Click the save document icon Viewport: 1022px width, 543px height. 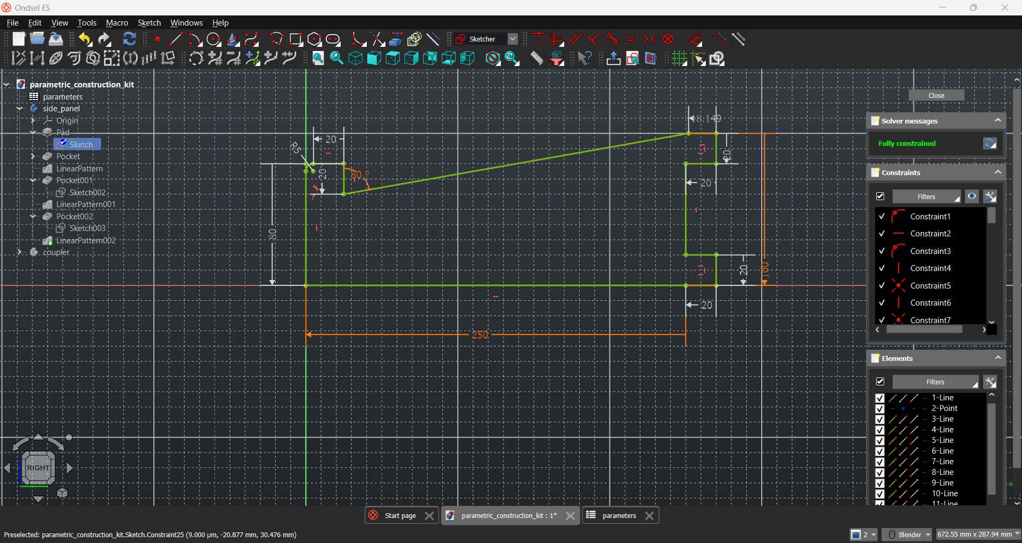[x=56, y=39]
